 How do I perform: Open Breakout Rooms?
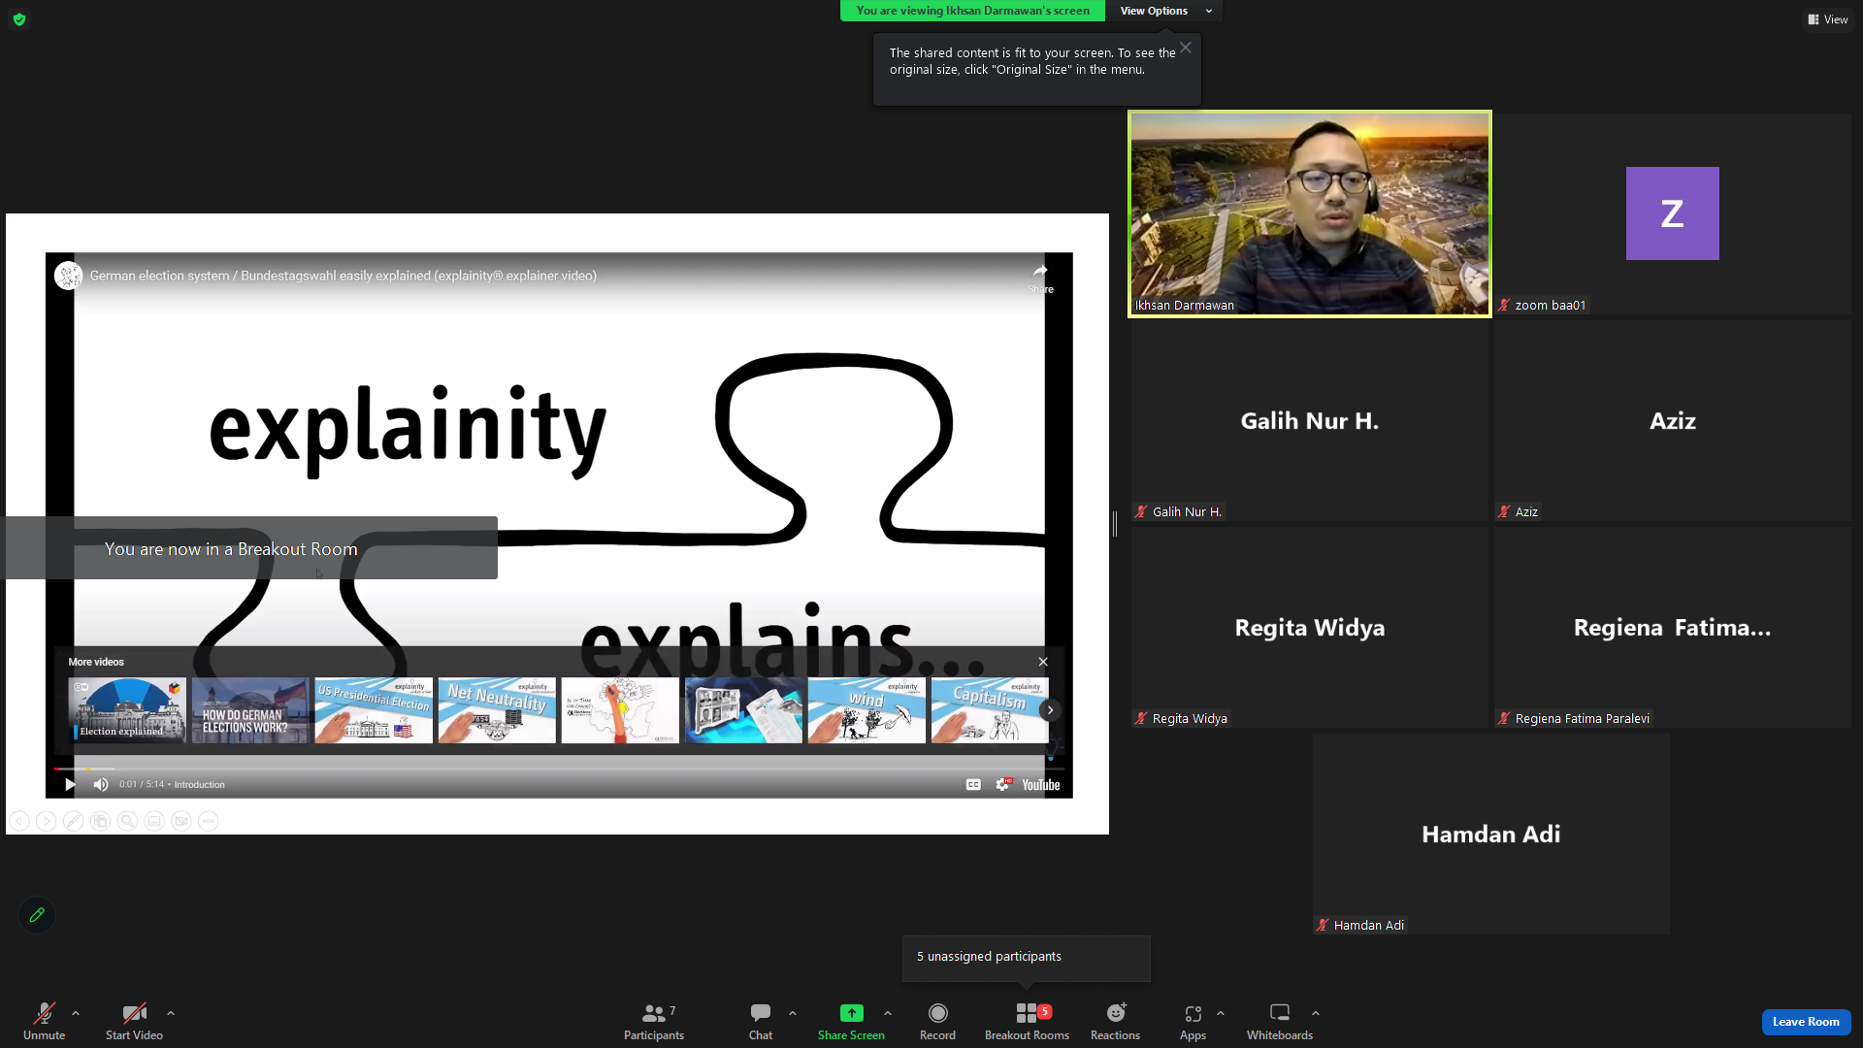1027,1021
